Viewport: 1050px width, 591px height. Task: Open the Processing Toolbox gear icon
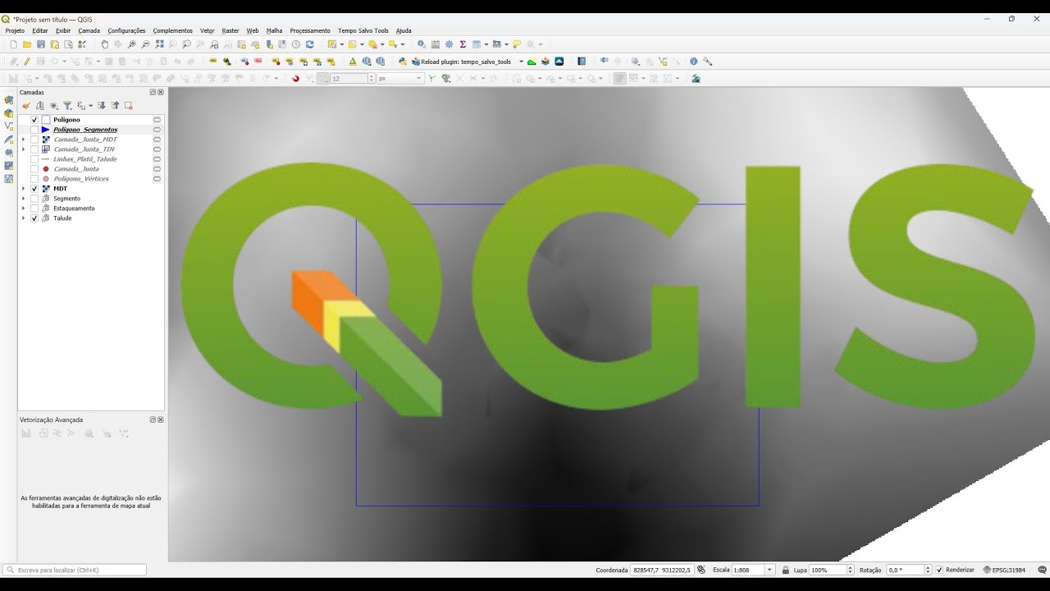pyautogui.click(x=449, y=44)
